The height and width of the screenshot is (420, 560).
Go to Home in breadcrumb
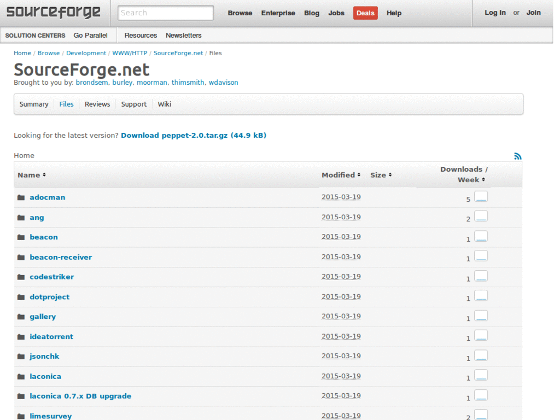[22, 53]
